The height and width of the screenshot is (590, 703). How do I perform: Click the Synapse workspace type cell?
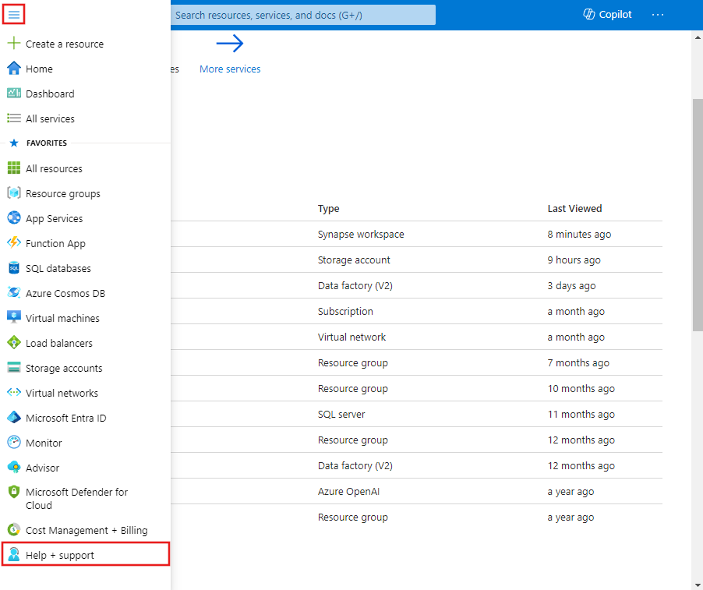tap(361, 234)
